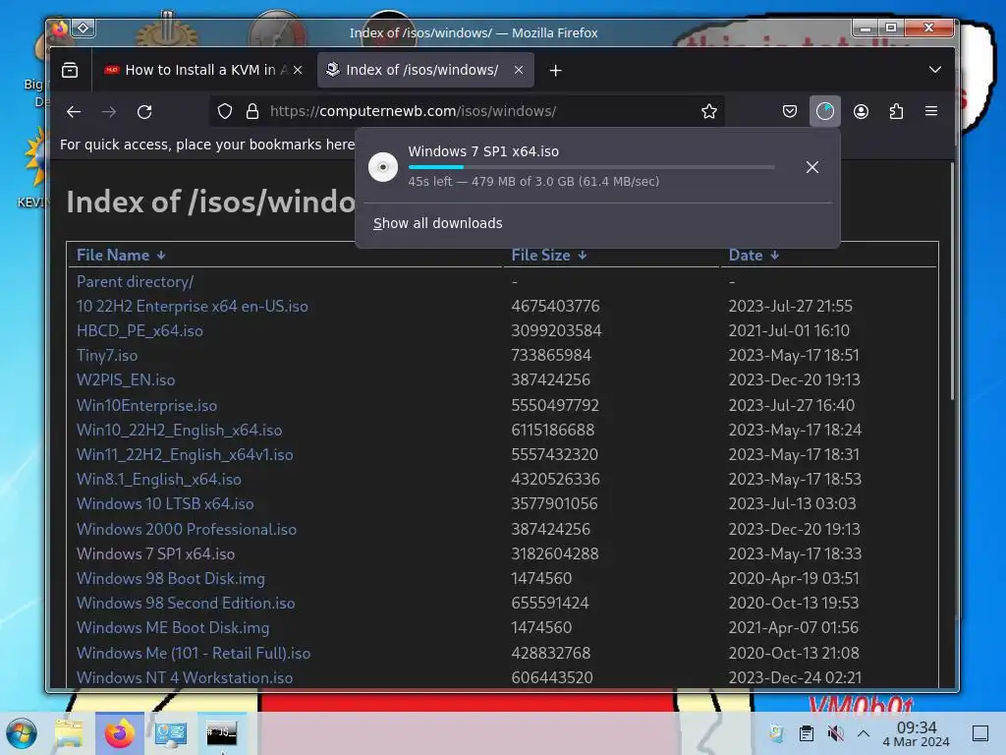1006x755 pixels.
Task: Click the Firefox taskbar icon
Action: [120, 733]
